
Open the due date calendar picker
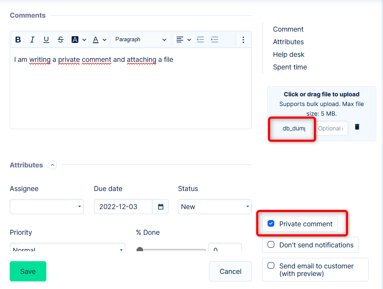pyautogui.click(x=161, y=207)
